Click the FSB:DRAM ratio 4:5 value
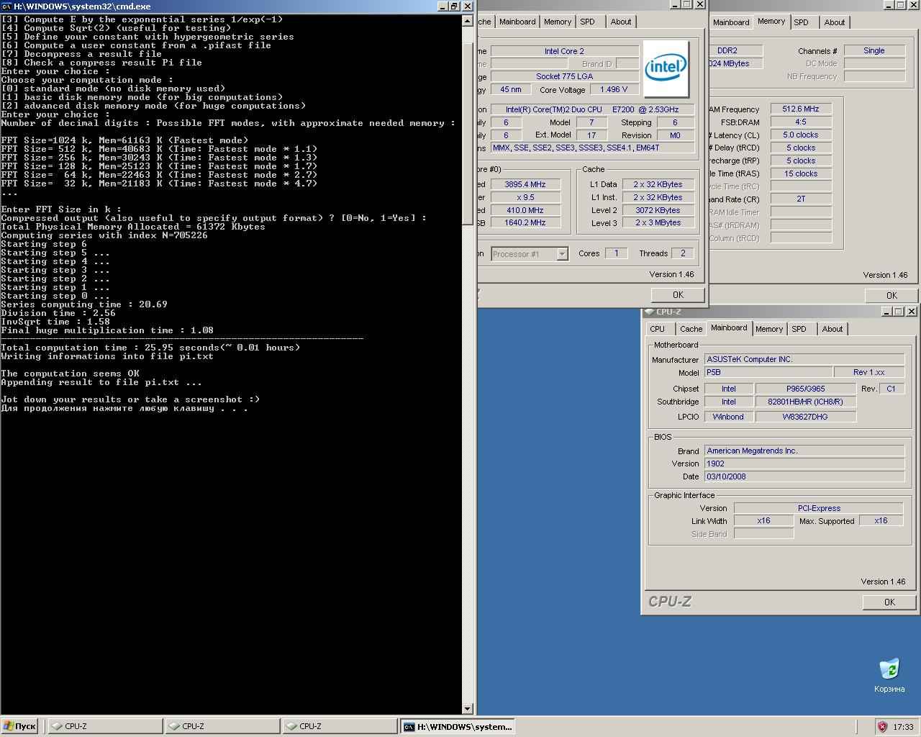 pos(801,122)
